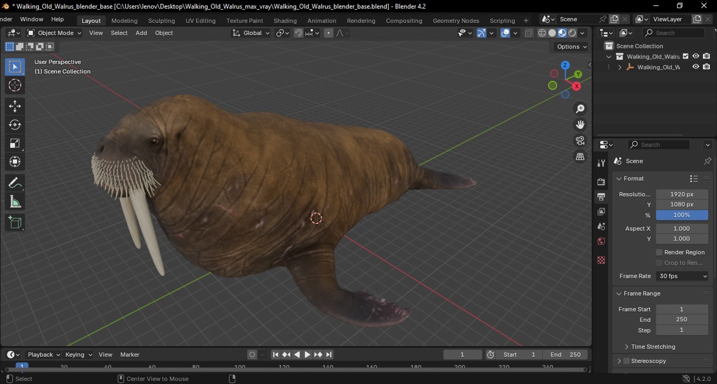Open the Window menu
717x384 pixels.
pos(31,19)
